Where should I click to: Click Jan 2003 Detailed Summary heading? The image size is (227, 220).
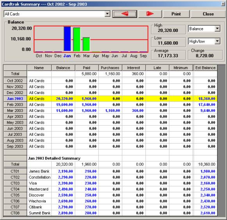click(x=54, y=158)
